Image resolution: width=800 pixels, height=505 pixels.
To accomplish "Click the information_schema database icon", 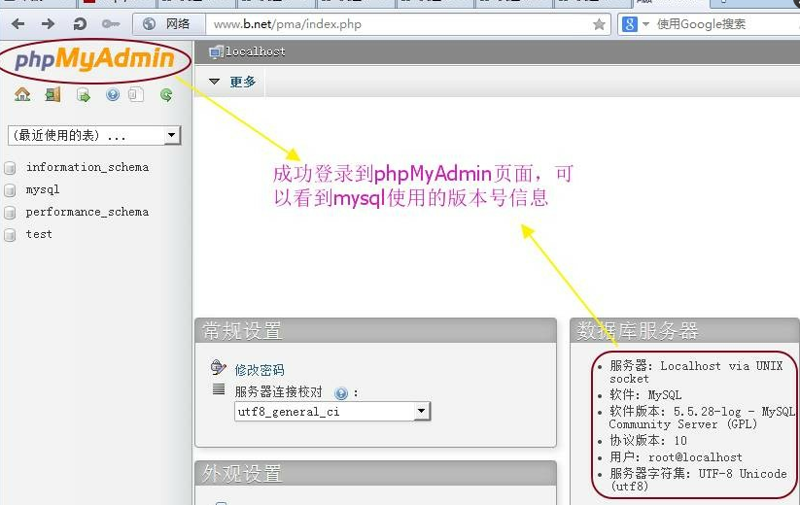I will coord(10,168).
